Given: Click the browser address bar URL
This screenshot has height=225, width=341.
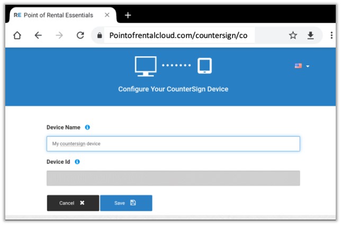Looking at the screenshot, I should point(179,35).
